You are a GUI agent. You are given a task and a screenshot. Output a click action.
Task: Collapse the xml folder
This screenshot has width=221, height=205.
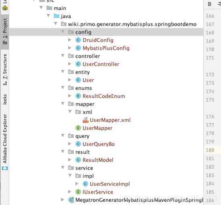(x=70, y=111)
